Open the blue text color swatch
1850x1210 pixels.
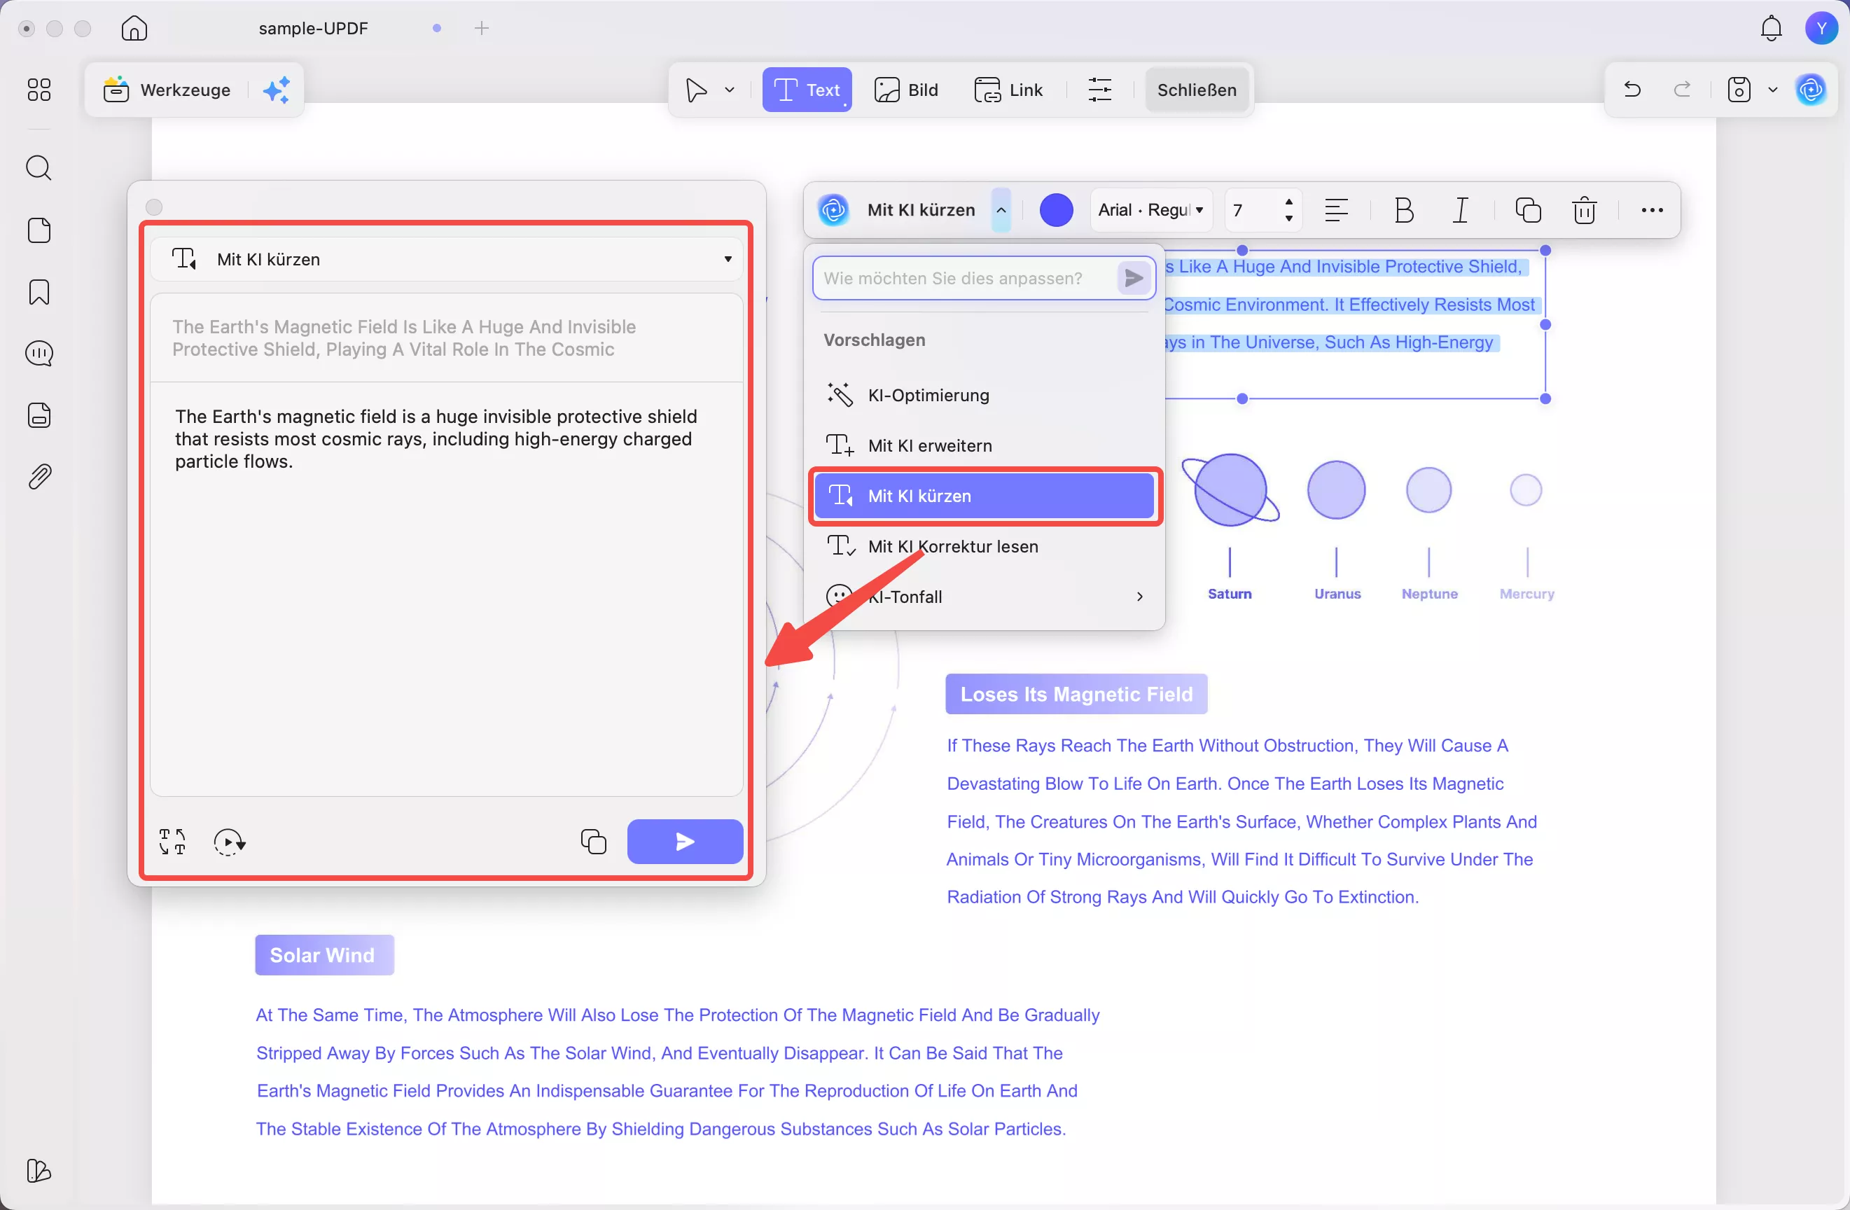click(x=1055, y=211)
